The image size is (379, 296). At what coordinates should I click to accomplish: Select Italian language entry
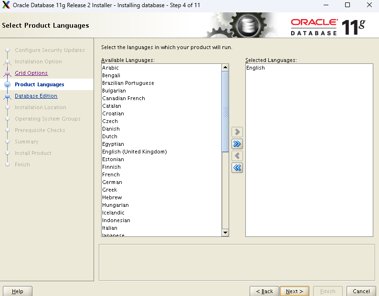(161, 228)
